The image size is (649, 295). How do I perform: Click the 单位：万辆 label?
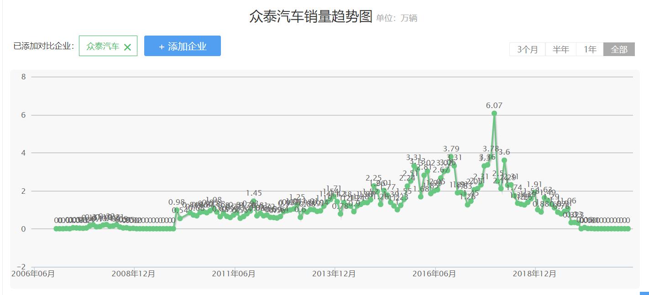point(396,18)
